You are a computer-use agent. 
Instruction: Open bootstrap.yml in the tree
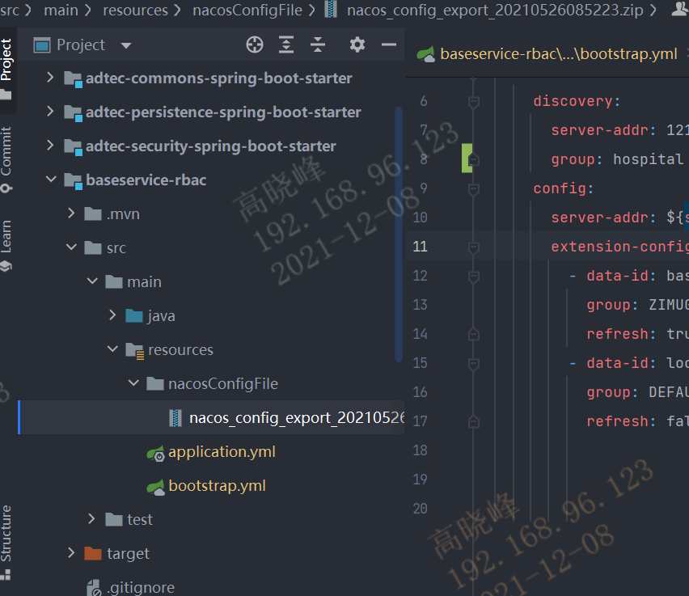coord(217,486)
